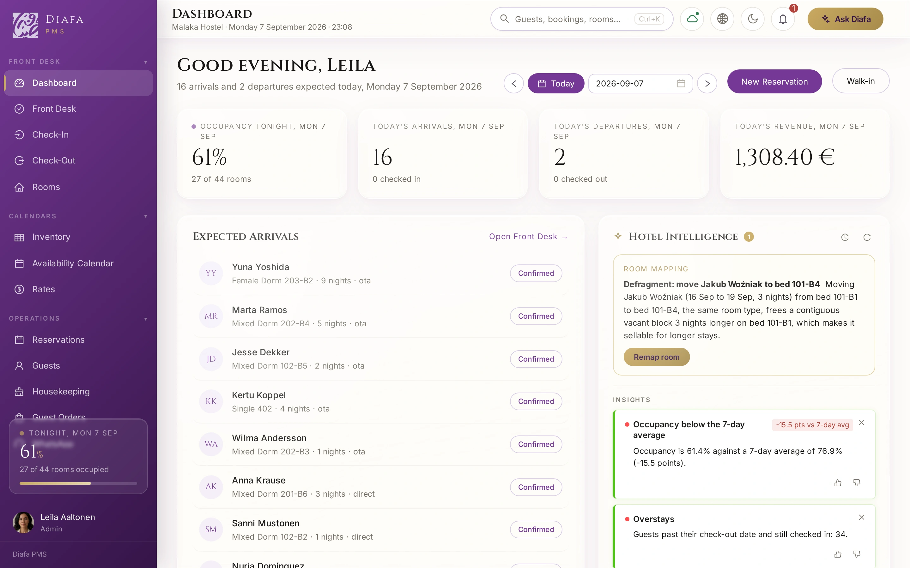910x568 pixels.
Task: Toggle dark mode with the moon icon
Action: tap(752, 19)
